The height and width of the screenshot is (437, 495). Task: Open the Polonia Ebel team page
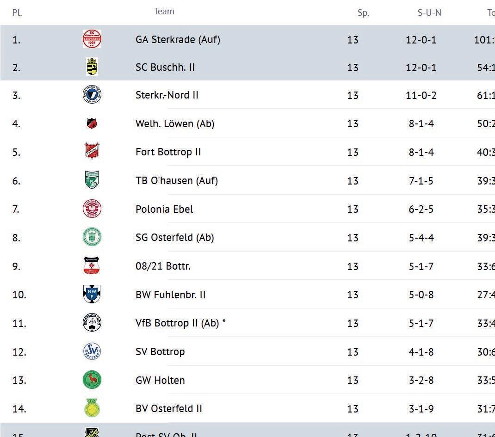click(x=164, y=209)
